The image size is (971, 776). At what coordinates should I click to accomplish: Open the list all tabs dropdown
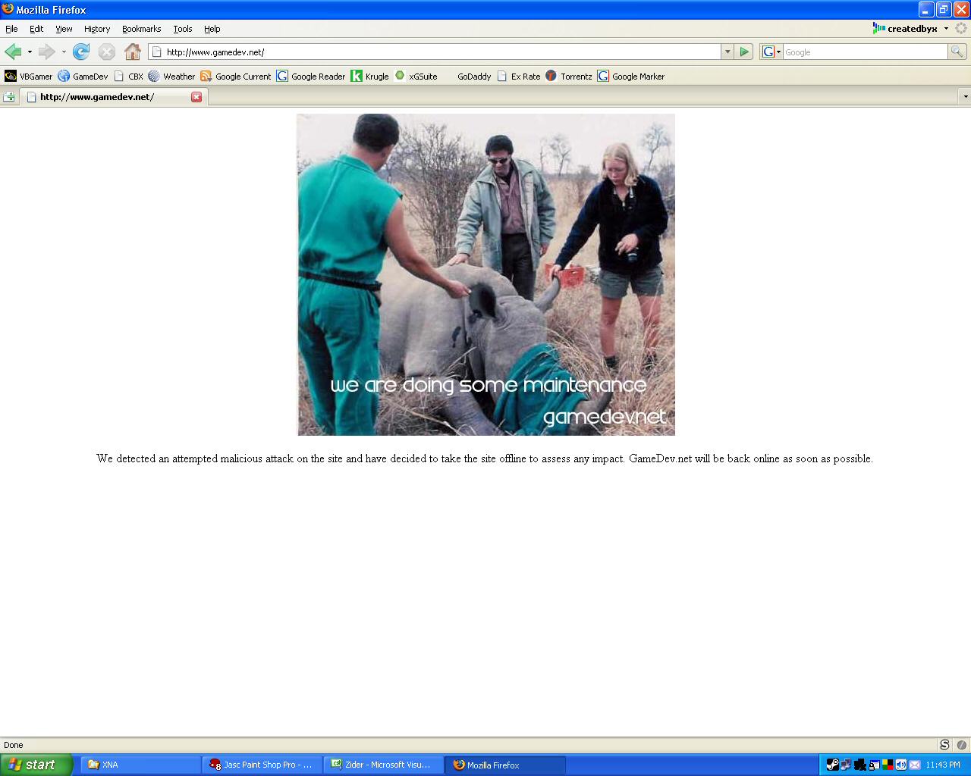point(965,97)
